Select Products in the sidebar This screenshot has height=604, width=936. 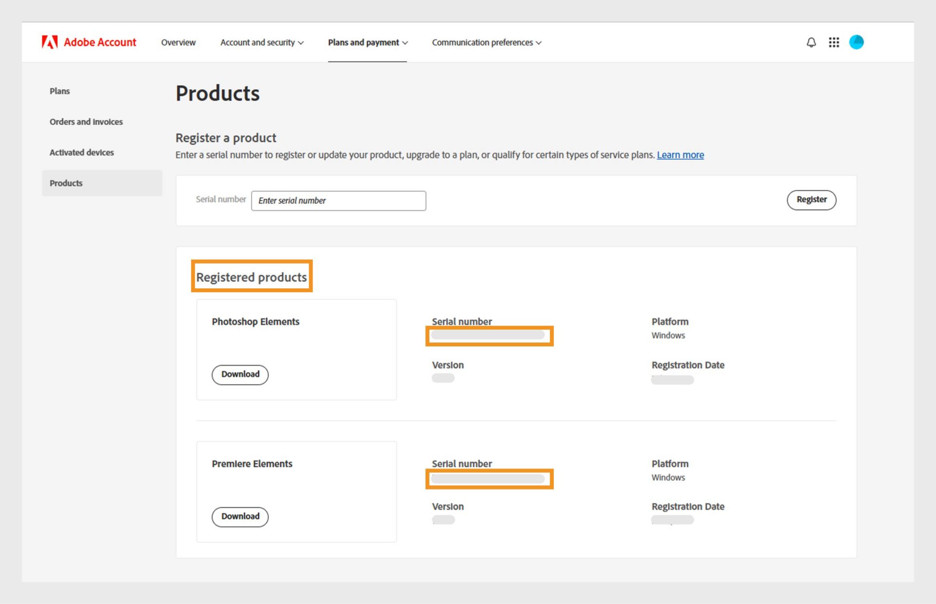66,183
